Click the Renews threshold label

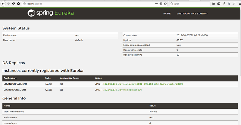point(133,50)
